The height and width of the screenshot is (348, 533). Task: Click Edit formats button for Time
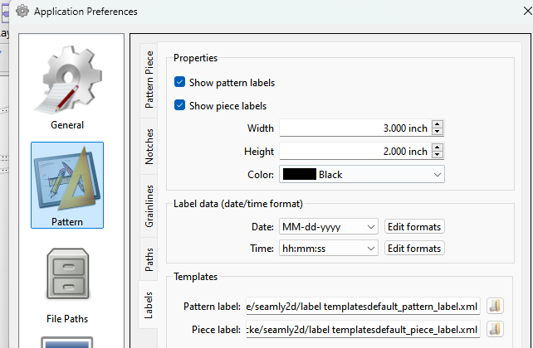pos(414,249)
